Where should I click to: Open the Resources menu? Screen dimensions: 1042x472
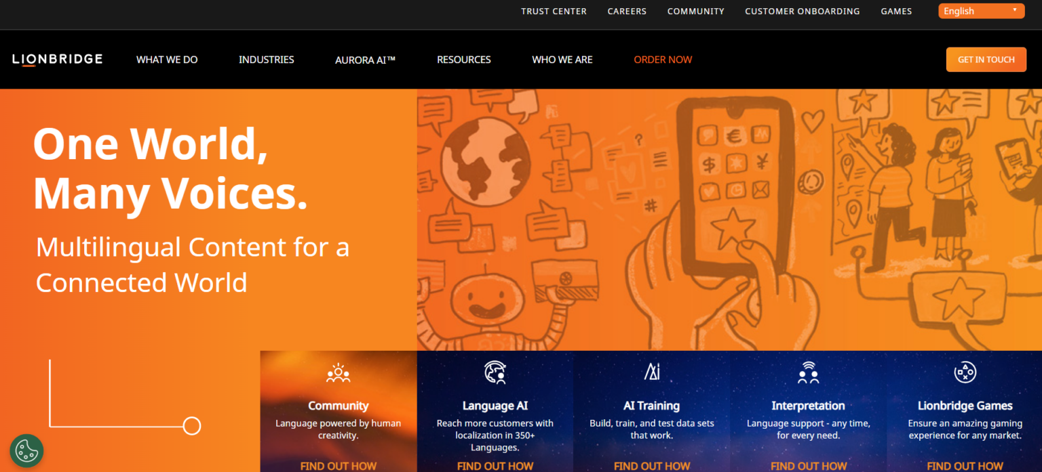tap(463, 60)
